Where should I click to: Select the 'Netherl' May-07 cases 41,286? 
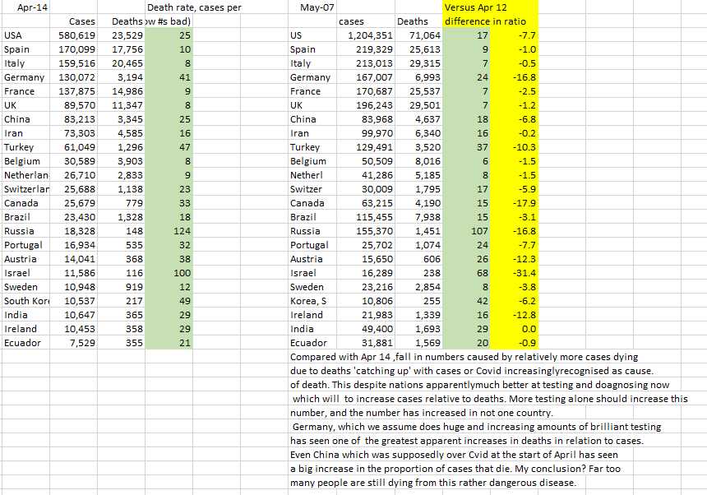(377, 175)
